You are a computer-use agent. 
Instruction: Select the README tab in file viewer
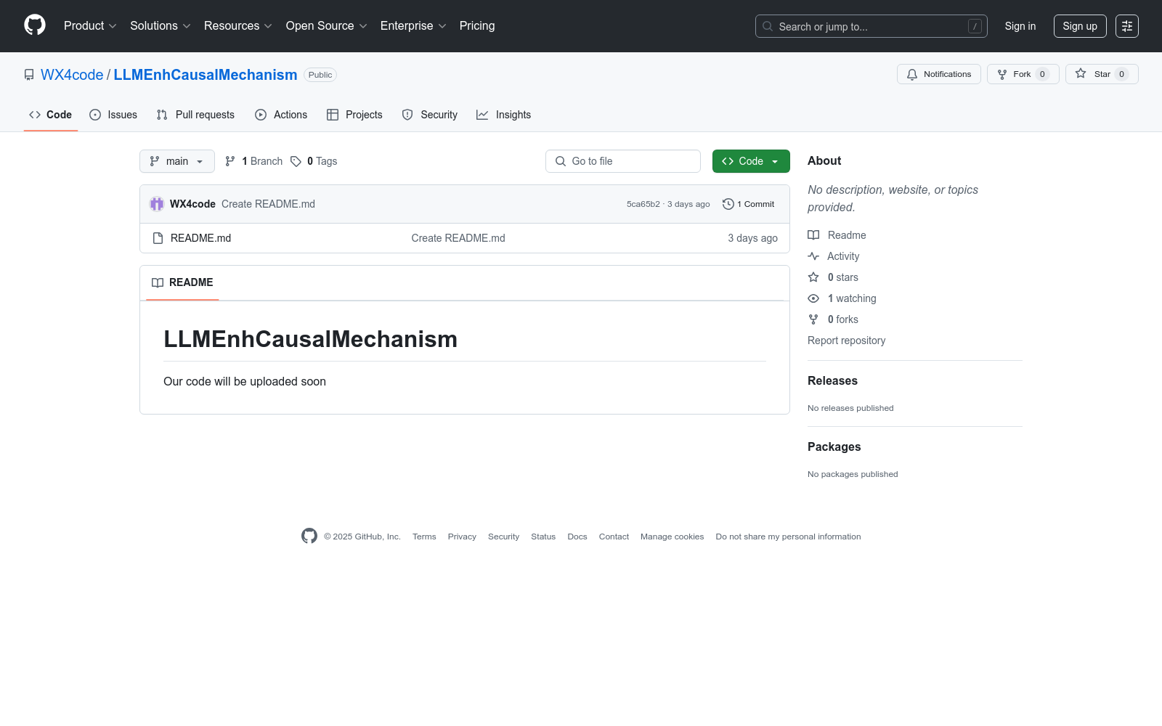point(182,282)
